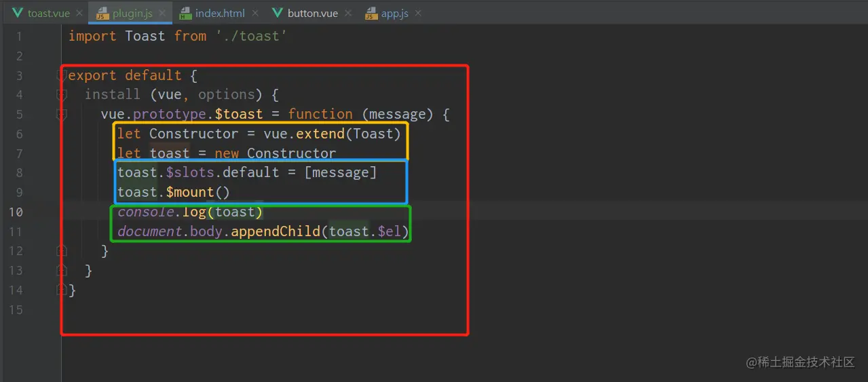Collapse the export default block on line 3
Screen dimensions: 868x382
coord(62,75)
